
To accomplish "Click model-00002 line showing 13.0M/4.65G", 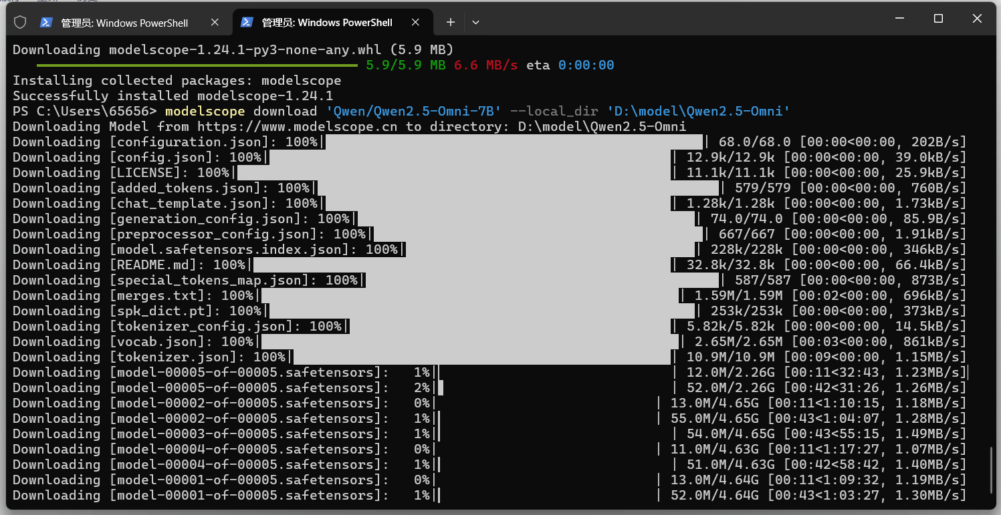I will [x=489, y=403].
